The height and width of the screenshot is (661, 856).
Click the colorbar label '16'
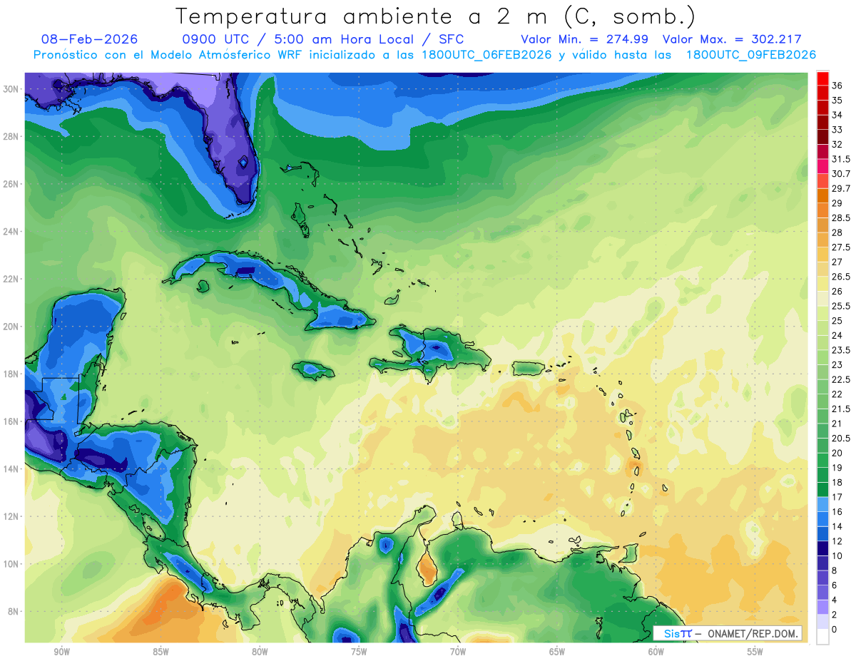pos(837,511)
